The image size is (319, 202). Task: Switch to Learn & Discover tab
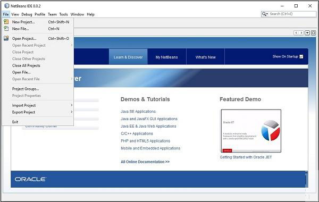[128, 57]
